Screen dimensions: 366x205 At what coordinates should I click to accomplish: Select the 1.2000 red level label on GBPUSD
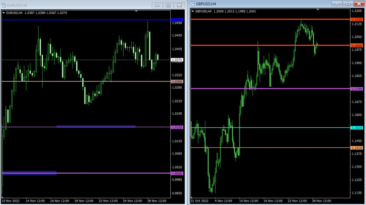tap(357, 46)
